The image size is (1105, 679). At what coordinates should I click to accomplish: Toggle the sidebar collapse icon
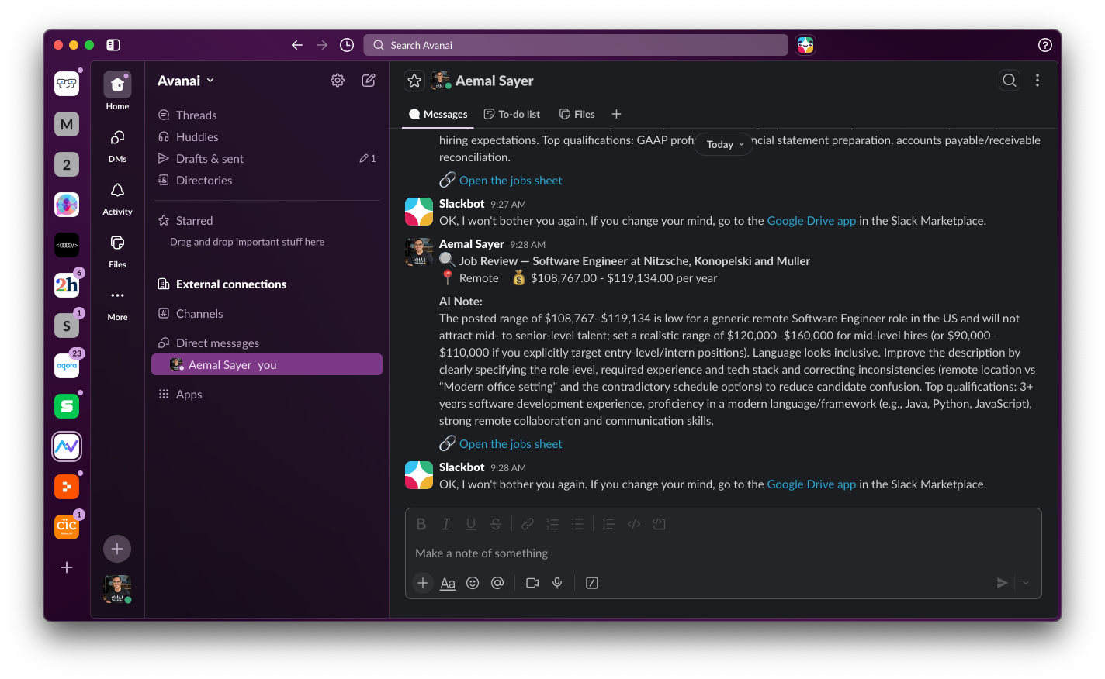[113, 45]
